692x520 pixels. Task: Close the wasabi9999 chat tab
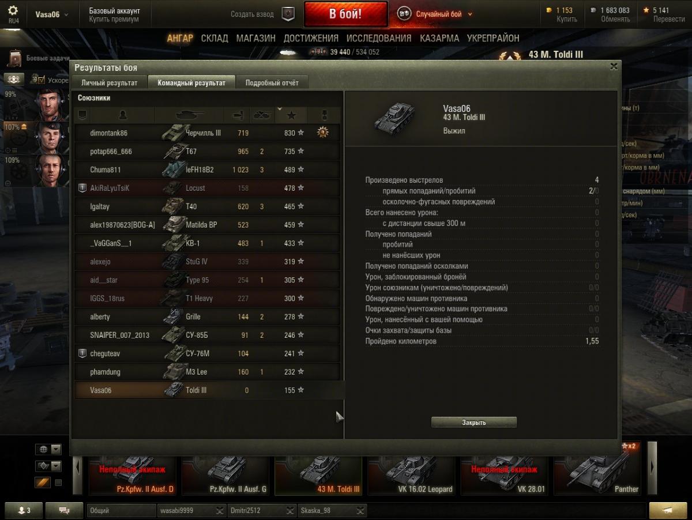(219, 510)
